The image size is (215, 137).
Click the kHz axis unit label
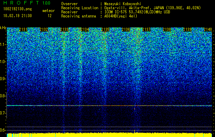pyautogui.click(x=3, y=28)
